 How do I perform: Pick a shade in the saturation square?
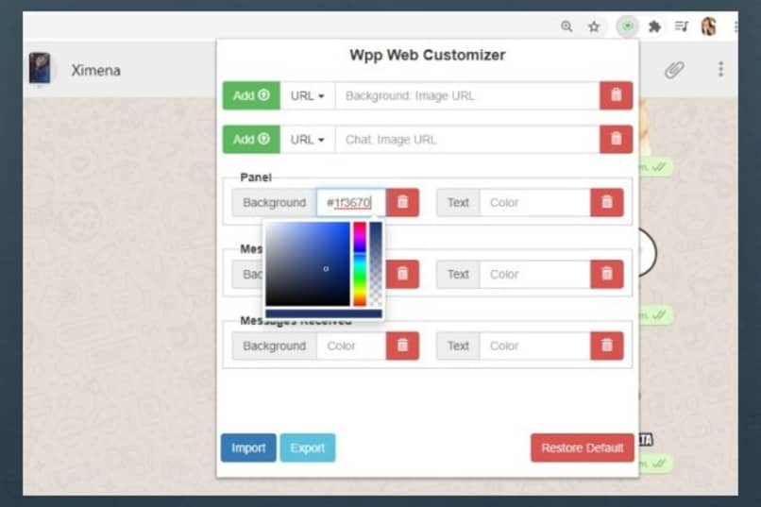coord(308,264)
